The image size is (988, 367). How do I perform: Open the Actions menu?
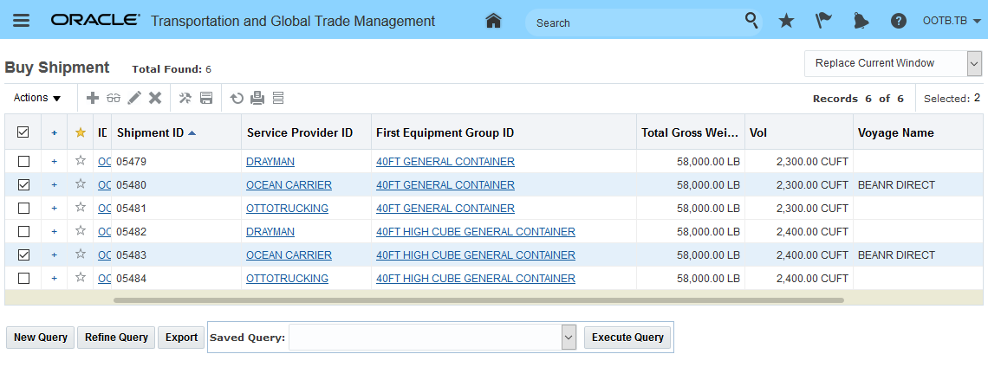point(38,98)
